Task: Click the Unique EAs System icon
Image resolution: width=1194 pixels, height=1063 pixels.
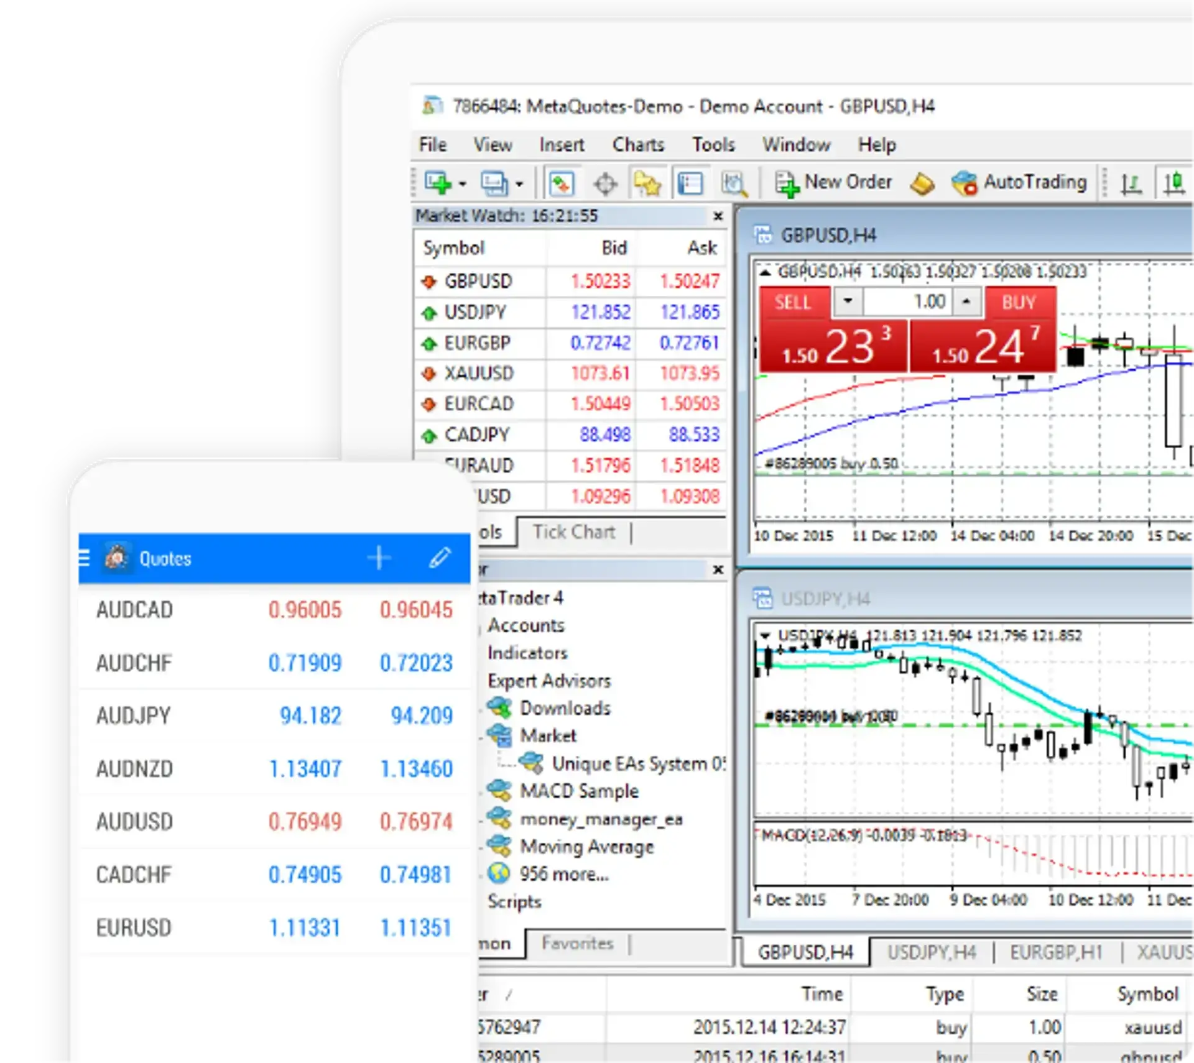Action: coord(530,763)
